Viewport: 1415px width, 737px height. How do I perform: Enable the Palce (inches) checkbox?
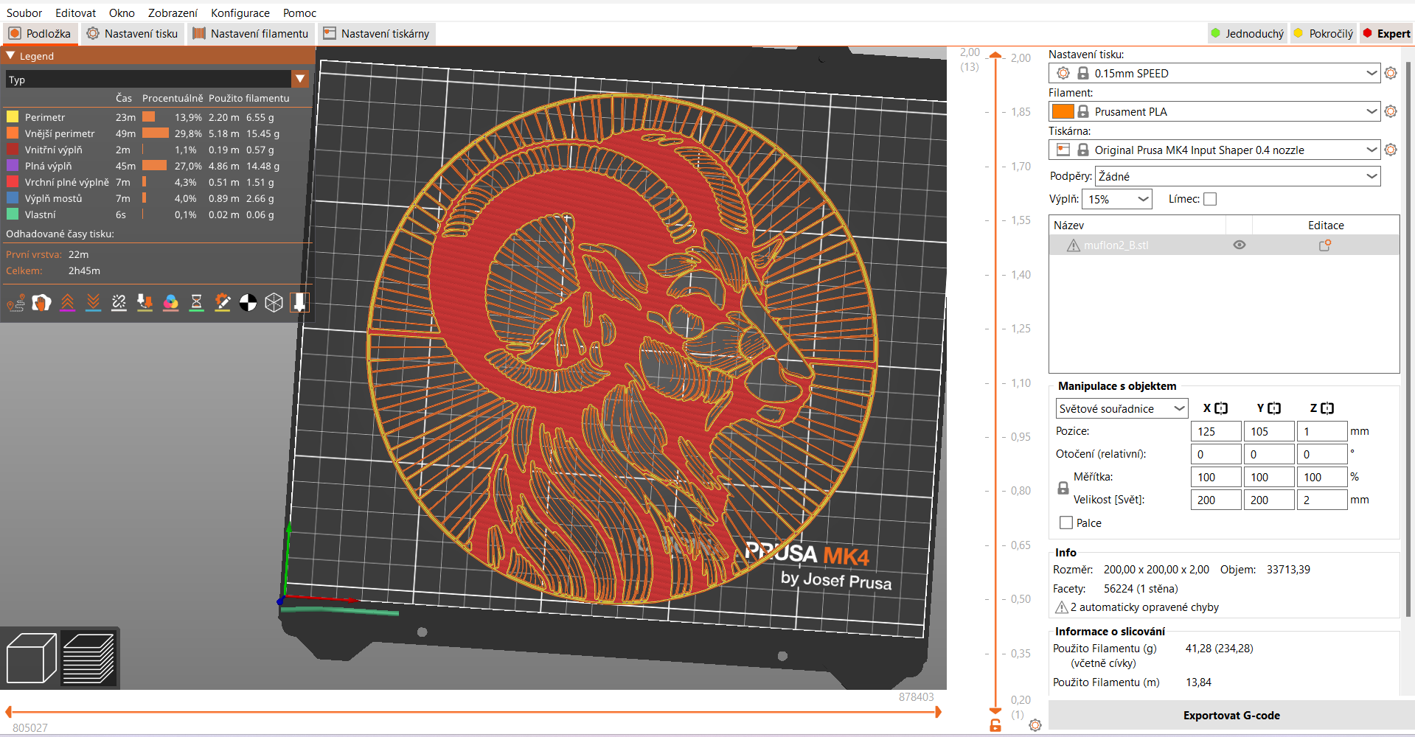click(1066, 523)
